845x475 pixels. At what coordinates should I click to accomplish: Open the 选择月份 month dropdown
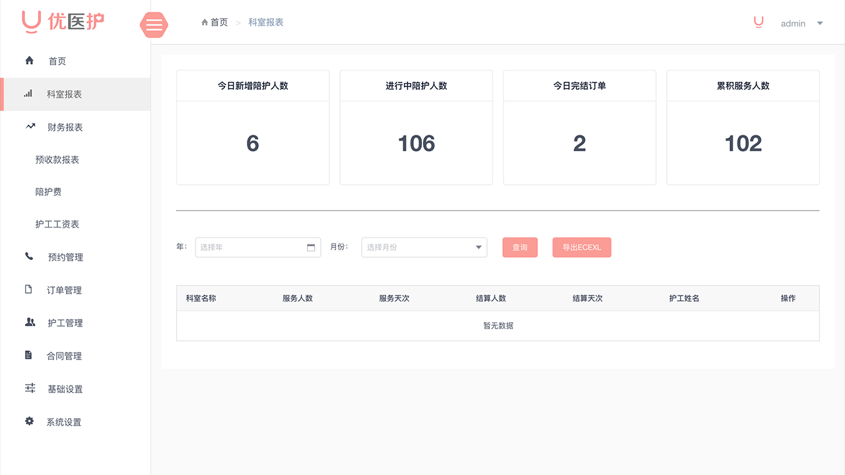click(423, 247)
